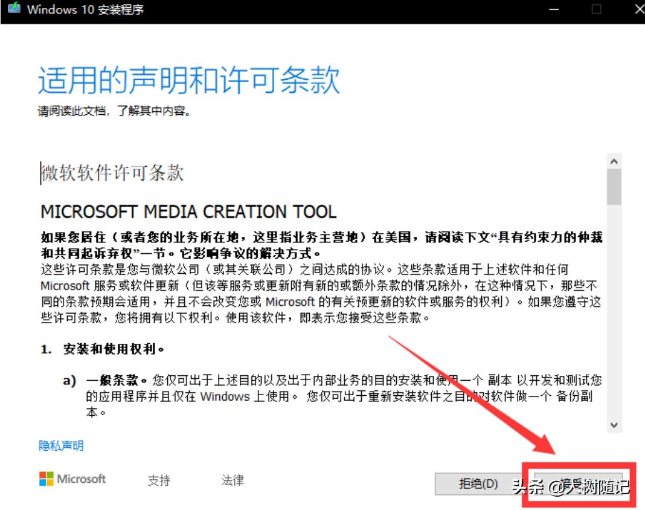Click the empty scrollbar track below the thumb
This screenshot has height=510, width=645.
point(614,314)
